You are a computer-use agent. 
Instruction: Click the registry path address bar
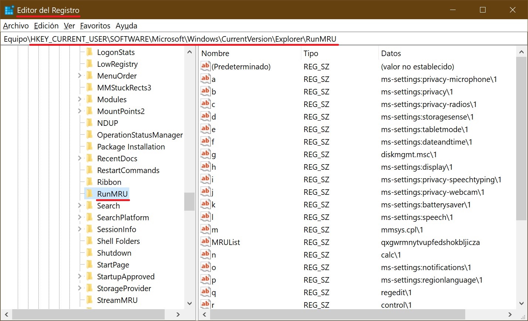coord(264,39)
